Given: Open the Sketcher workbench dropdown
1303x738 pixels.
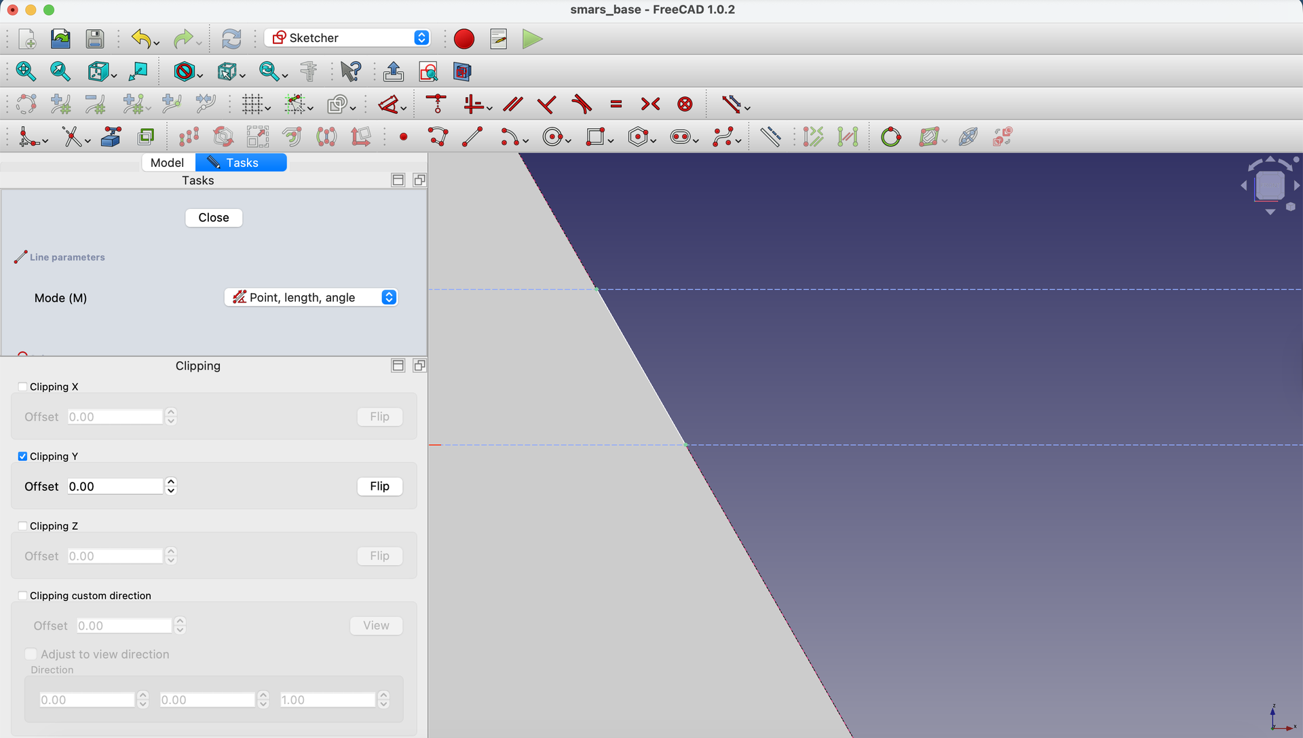Looking at the screenshot, I should coord(347,38).
